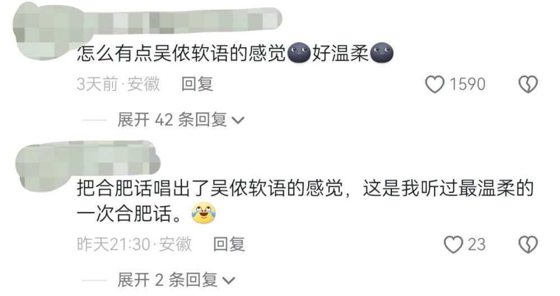Dislike the second comment with broken heart
560x296 pixels.
tap(528, 245)
